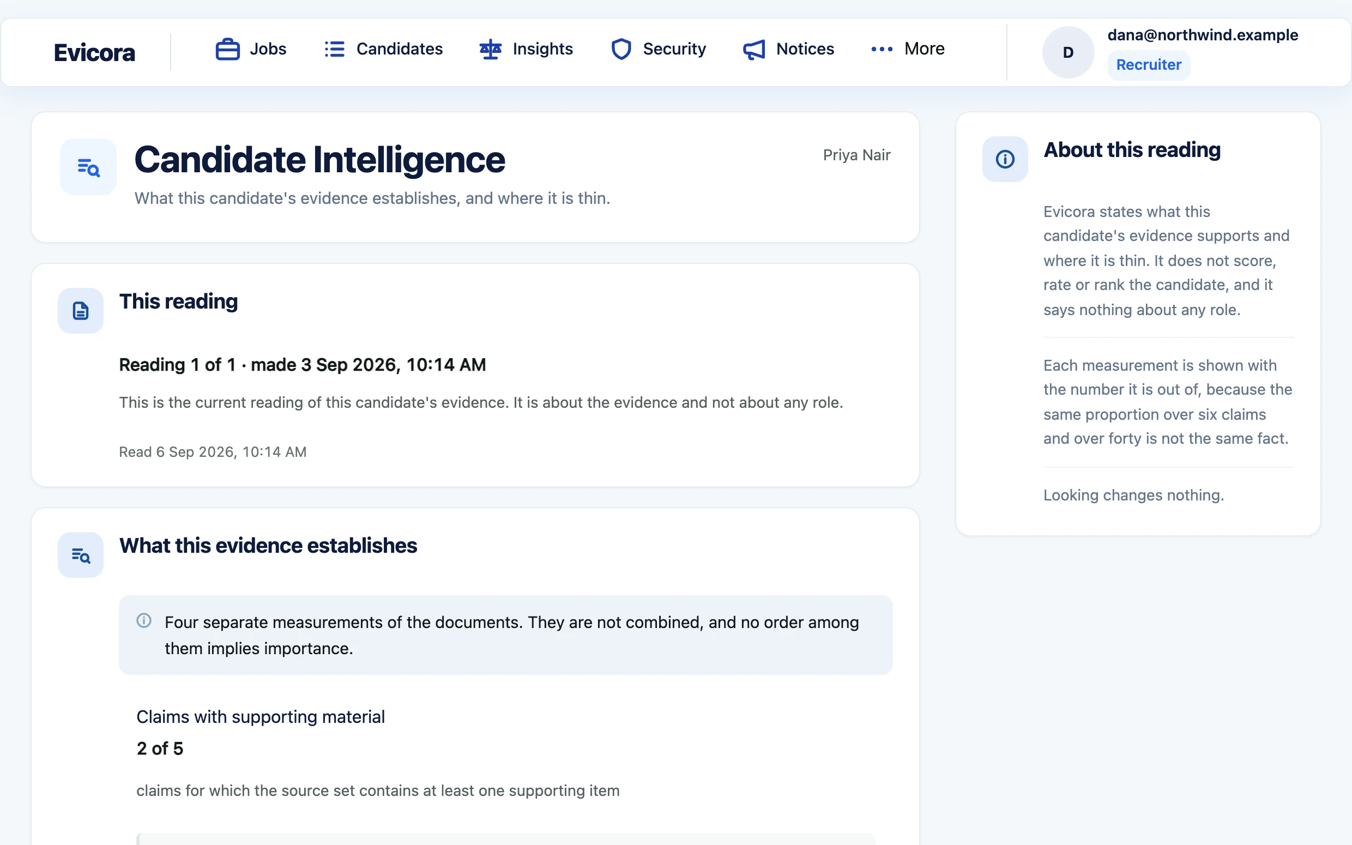The height and width of the screenshot is (845, 1352).
Task: Click the Security shield icon
Action: pos(621,49)
